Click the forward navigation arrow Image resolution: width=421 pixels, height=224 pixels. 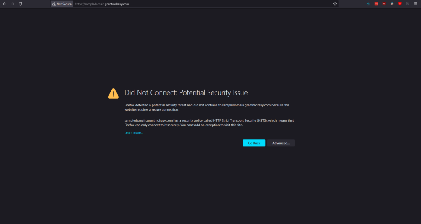pos(12,4)
